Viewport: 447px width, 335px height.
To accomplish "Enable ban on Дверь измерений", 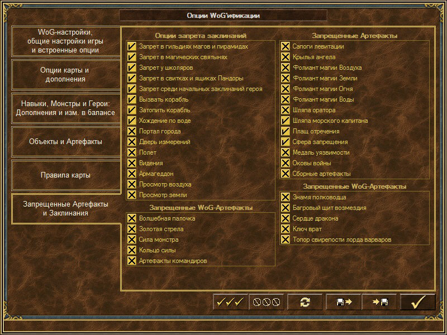I will (132, 142).
